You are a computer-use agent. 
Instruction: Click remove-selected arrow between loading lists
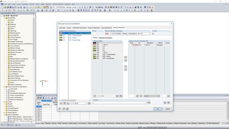pos(126,66)
